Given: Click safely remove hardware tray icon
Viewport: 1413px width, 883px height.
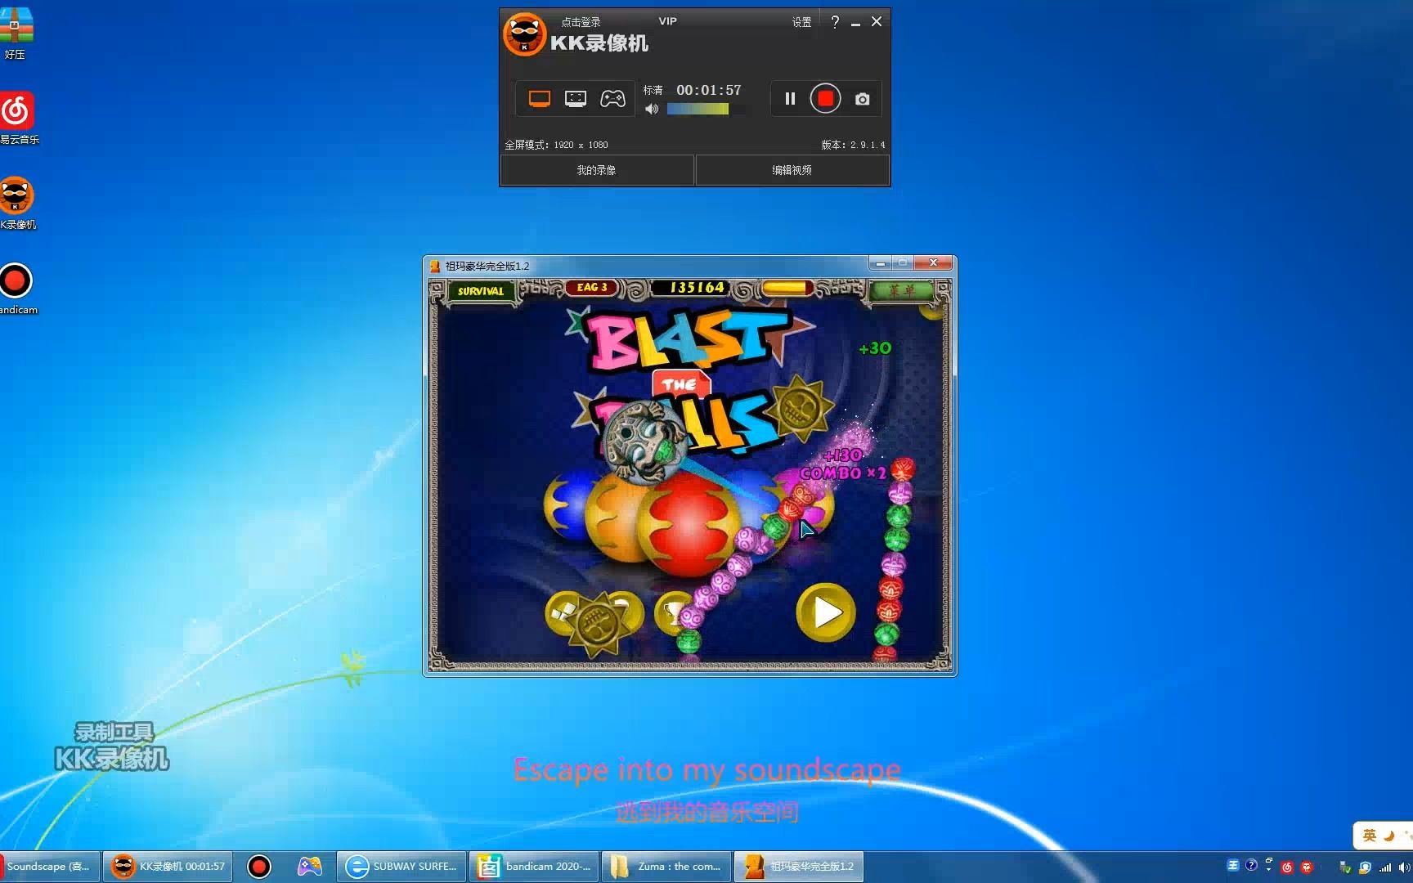Looking at the screenshot, I should pyautogui.click(x=1344, y=867).
